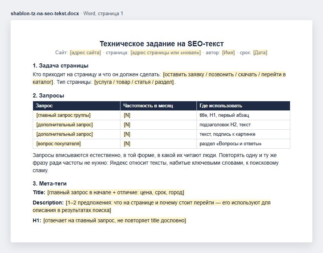Click the heading '2. Запросы'
323x253 pixels.
(x=48, y=96)
